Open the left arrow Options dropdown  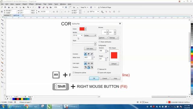tap(103, 38)
